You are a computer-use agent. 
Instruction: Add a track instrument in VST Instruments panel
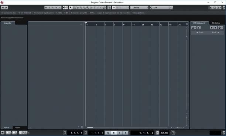pos(194,28)
